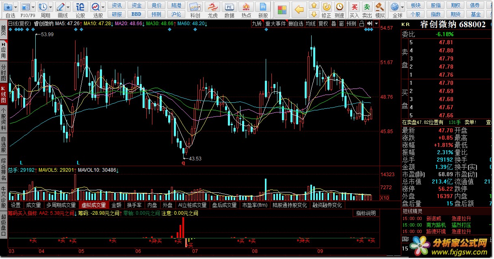494x259 pixels.
Task: Select the 金额 indicator tab
Action: (116, 205)
